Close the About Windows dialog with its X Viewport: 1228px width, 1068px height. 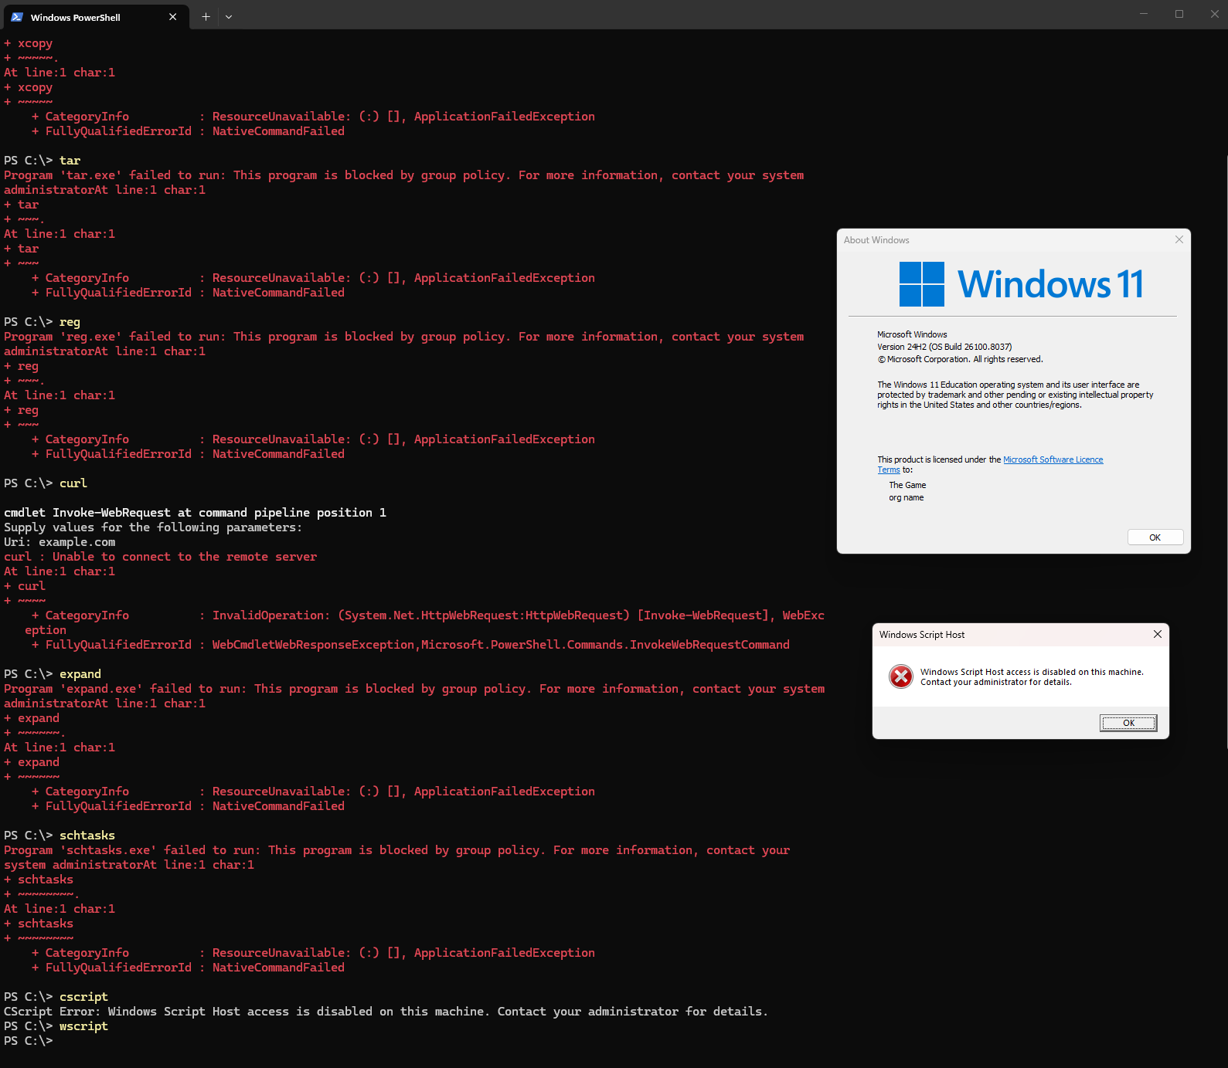click(x=1179, y=239)
